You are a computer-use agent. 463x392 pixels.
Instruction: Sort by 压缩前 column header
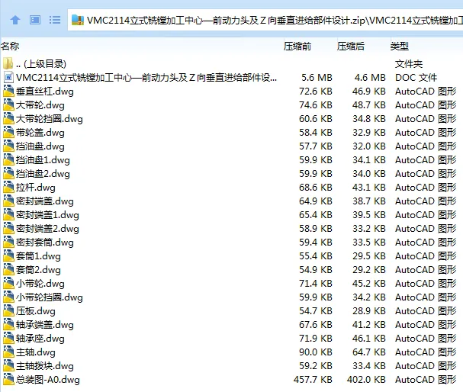pyautogui.click(x=297, y=46)
